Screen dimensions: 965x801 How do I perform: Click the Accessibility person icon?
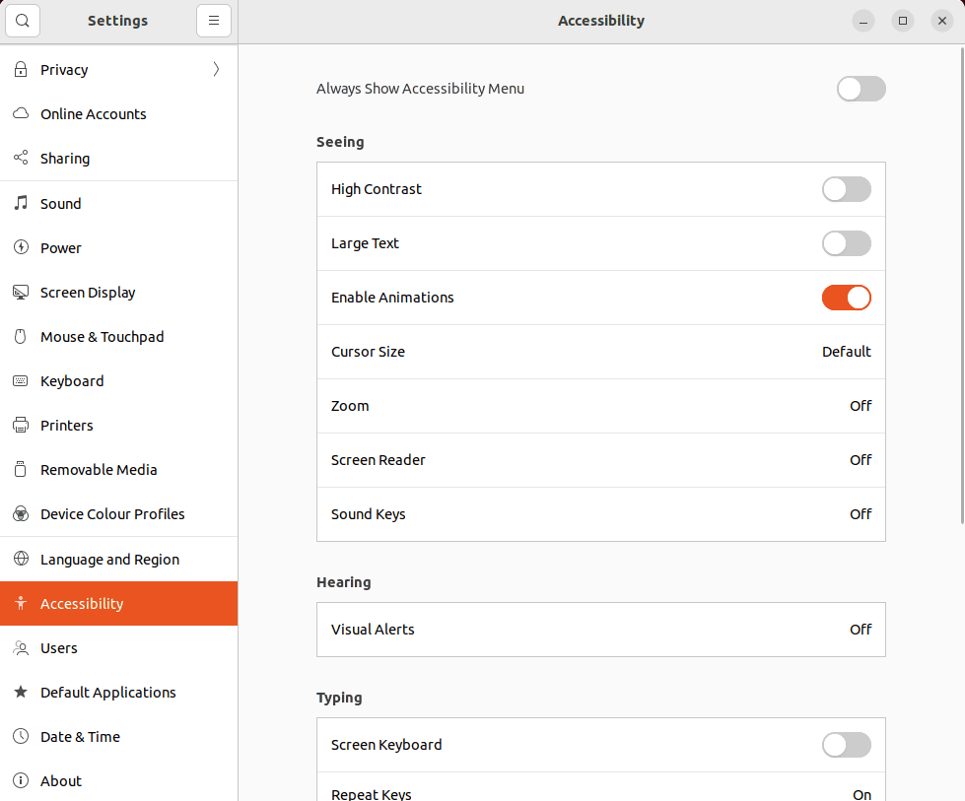[21, 604]
